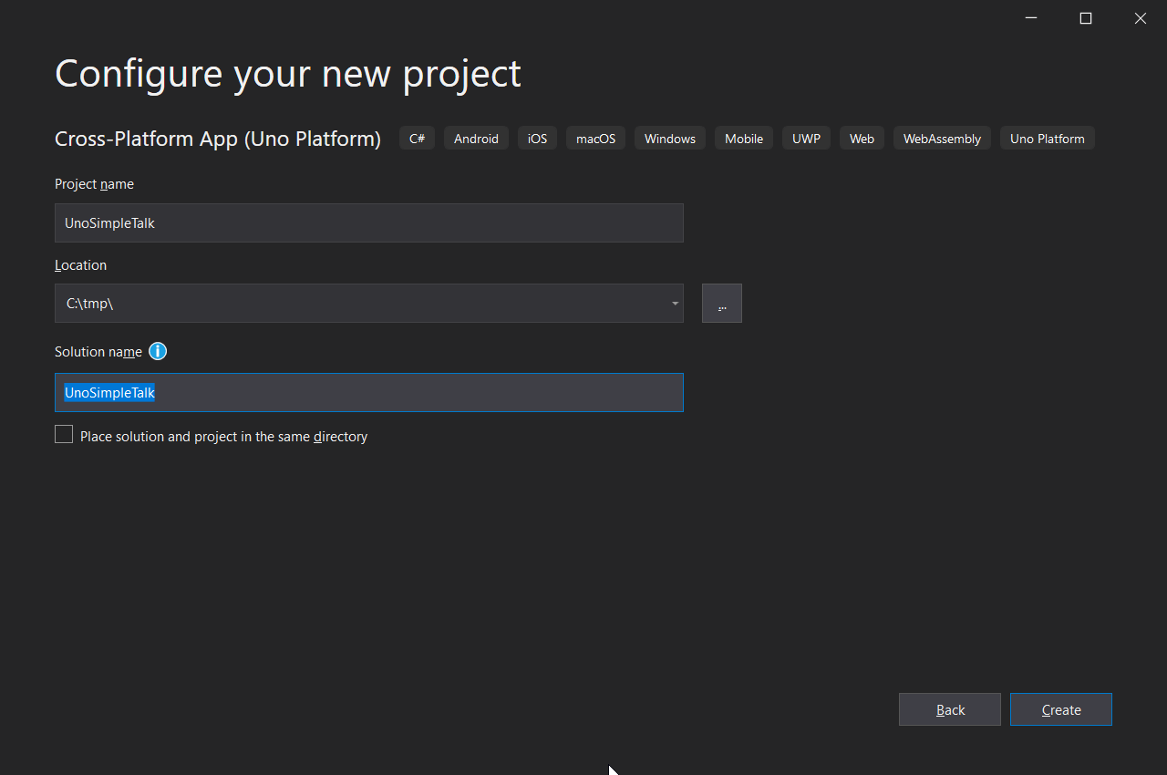Click the Project name label

tap(94, 184)
